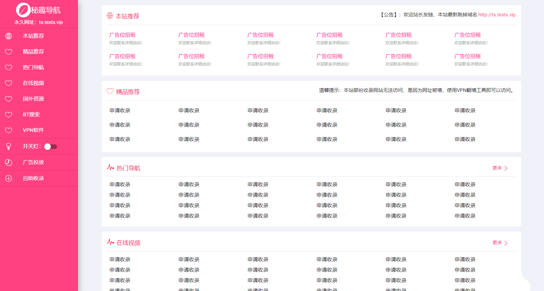Click the 温馨提示 VPN notice text
Image resolution: width=544 pixels, height=291 pixels.
point(417,90)
